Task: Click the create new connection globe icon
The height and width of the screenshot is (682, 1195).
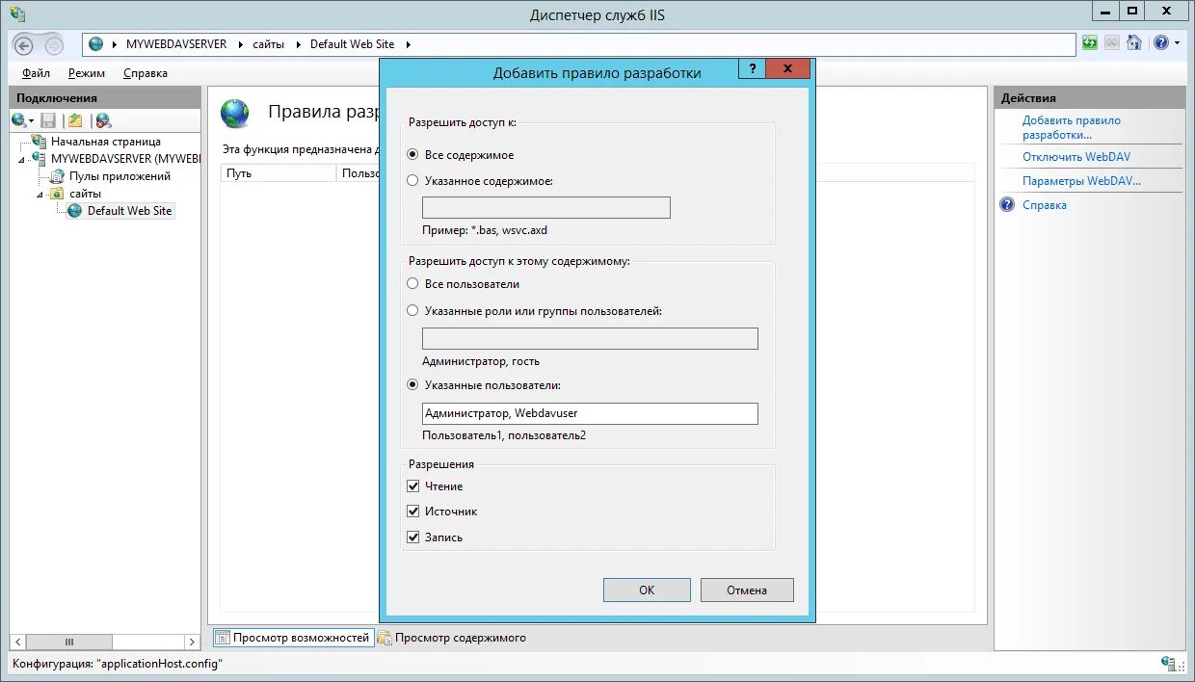Action: point(18,120)
